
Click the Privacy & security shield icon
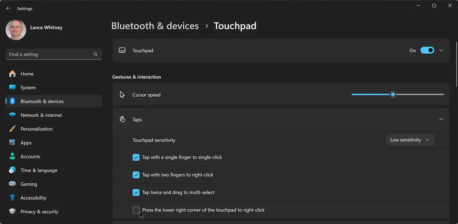[x=13, y=211]
